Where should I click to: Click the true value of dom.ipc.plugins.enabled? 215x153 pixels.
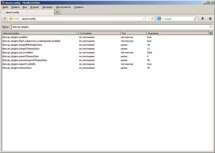point(149,37)
